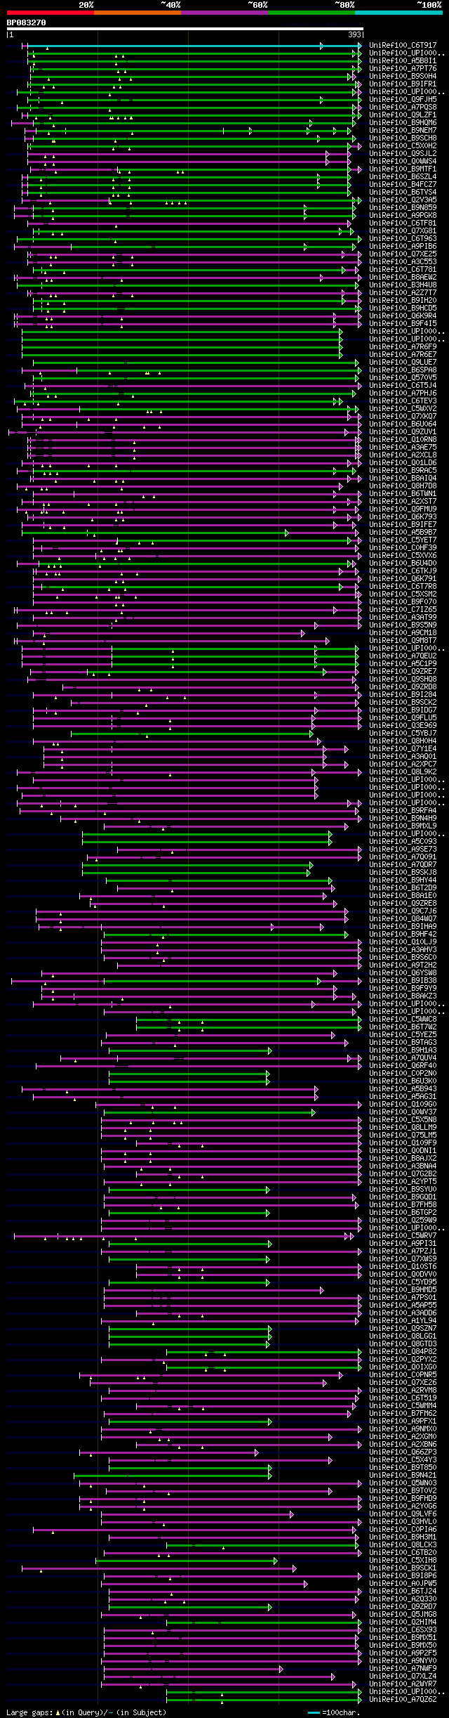Open hit UniRef100_Q9LZF1
Image resolution: width=449 pixels, height=1718 pixels.
point(403,115)
